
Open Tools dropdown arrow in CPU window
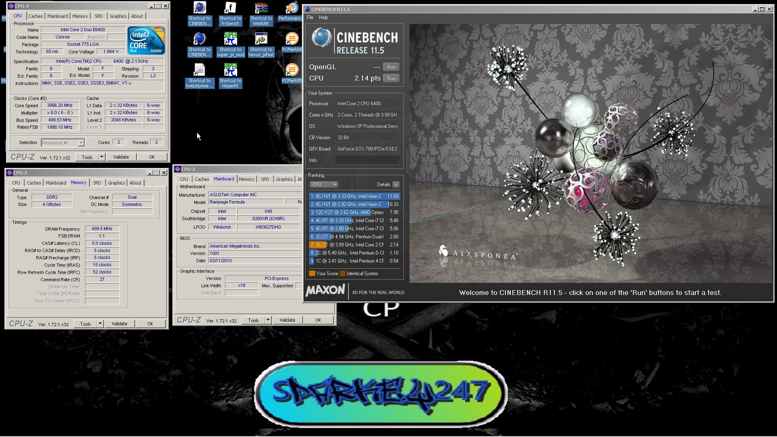tap(102, 157)
